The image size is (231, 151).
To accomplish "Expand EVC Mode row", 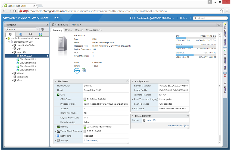I will pyautogui.click(x=132, y=108).
